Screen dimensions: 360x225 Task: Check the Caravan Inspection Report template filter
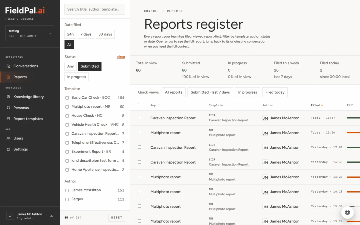(67, 134)
